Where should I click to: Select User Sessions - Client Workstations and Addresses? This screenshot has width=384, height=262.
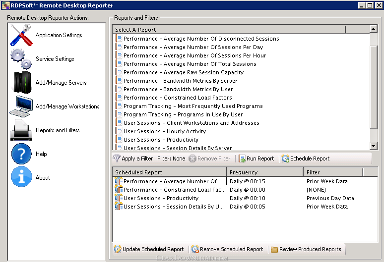pos(192,123)
